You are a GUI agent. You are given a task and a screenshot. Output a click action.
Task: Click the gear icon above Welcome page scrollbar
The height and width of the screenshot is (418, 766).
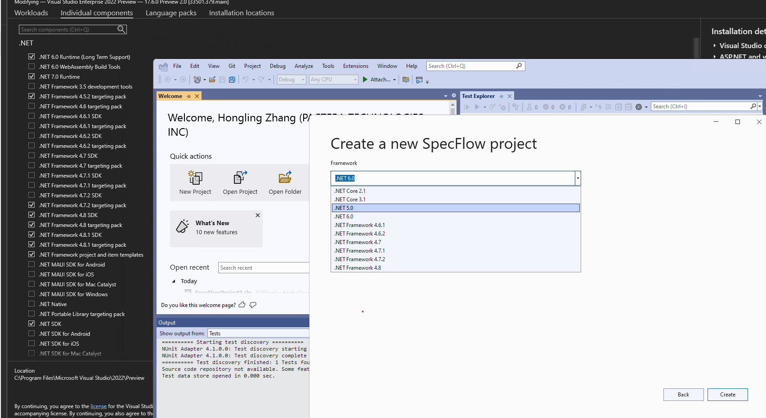[x=454, y=96]
